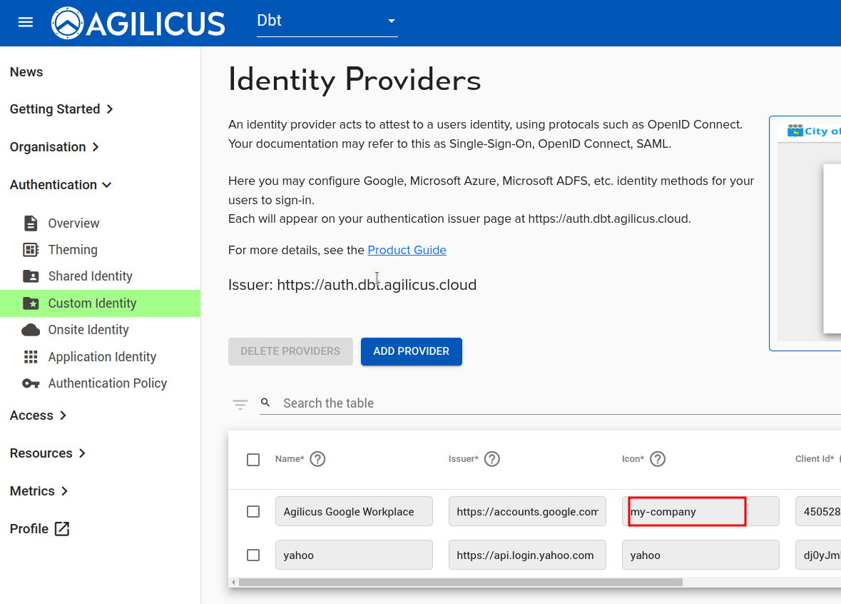Go to Shared Identity page

pos(90,276)
